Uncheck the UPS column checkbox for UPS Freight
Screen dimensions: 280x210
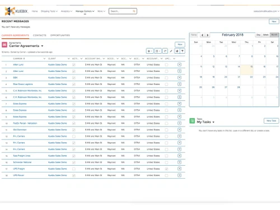pyautogui.click(x=166, y=169)
